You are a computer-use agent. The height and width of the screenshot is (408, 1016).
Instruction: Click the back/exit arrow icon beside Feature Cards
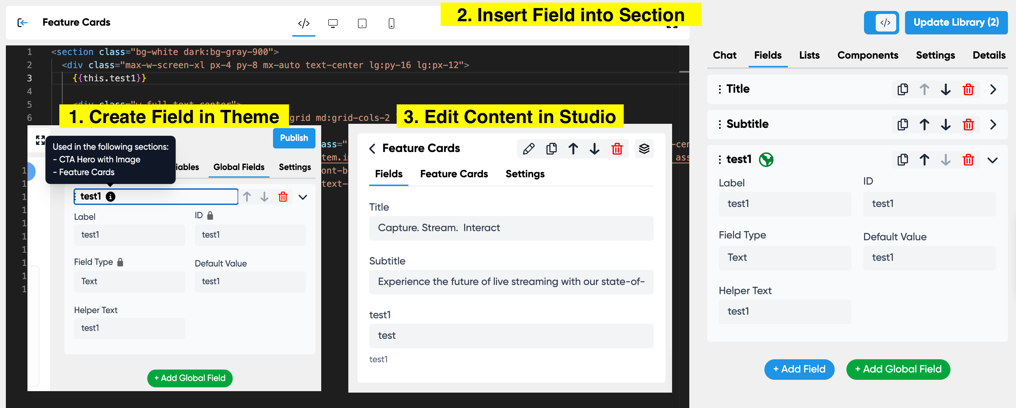23,22
